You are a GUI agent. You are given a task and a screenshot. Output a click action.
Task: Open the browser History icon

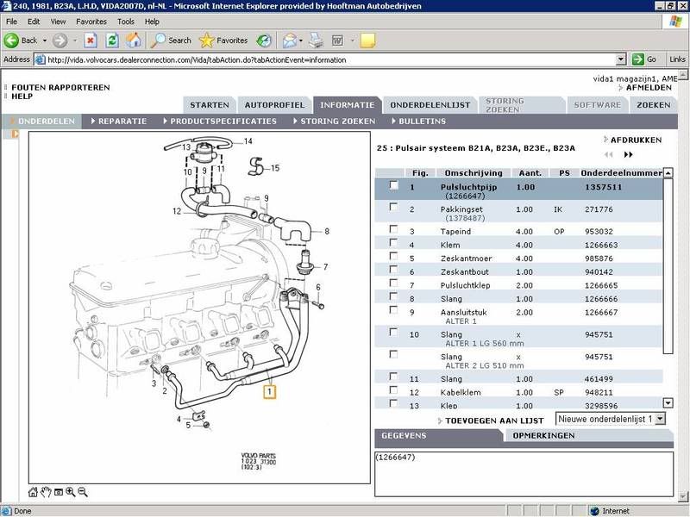point(264,40)
